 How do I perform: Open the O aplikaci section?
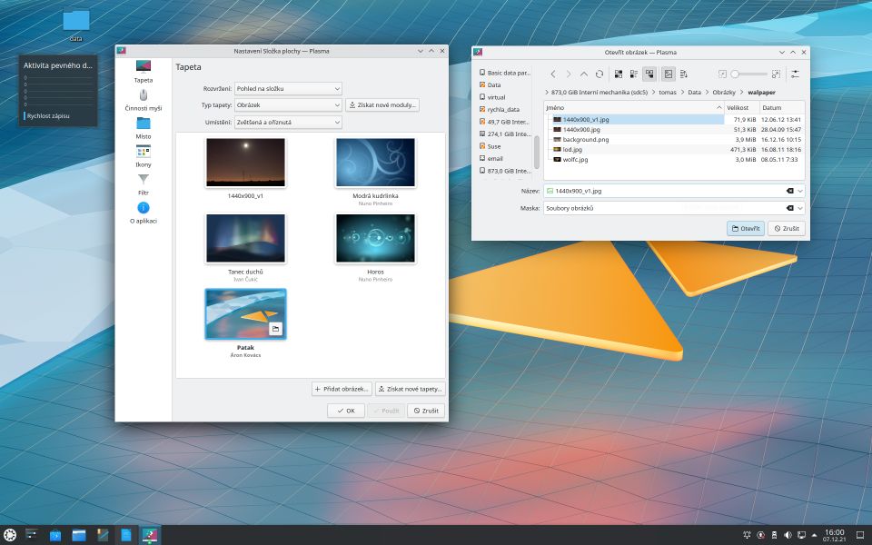click(144, 213)
